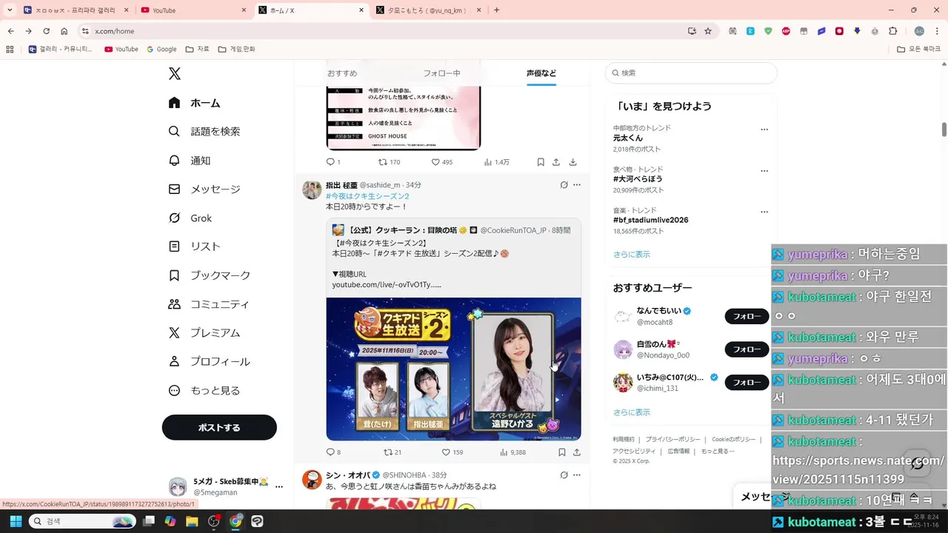Open the 게임,만화 bookmarks folder

coord(237,49)
